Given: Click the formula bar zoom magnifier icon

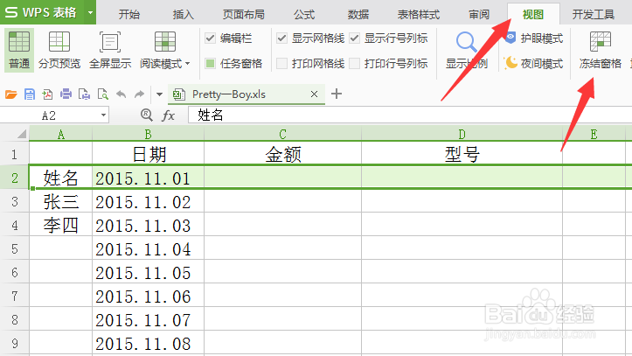Looking at the screenshot, I should click(x=147, y=115).
